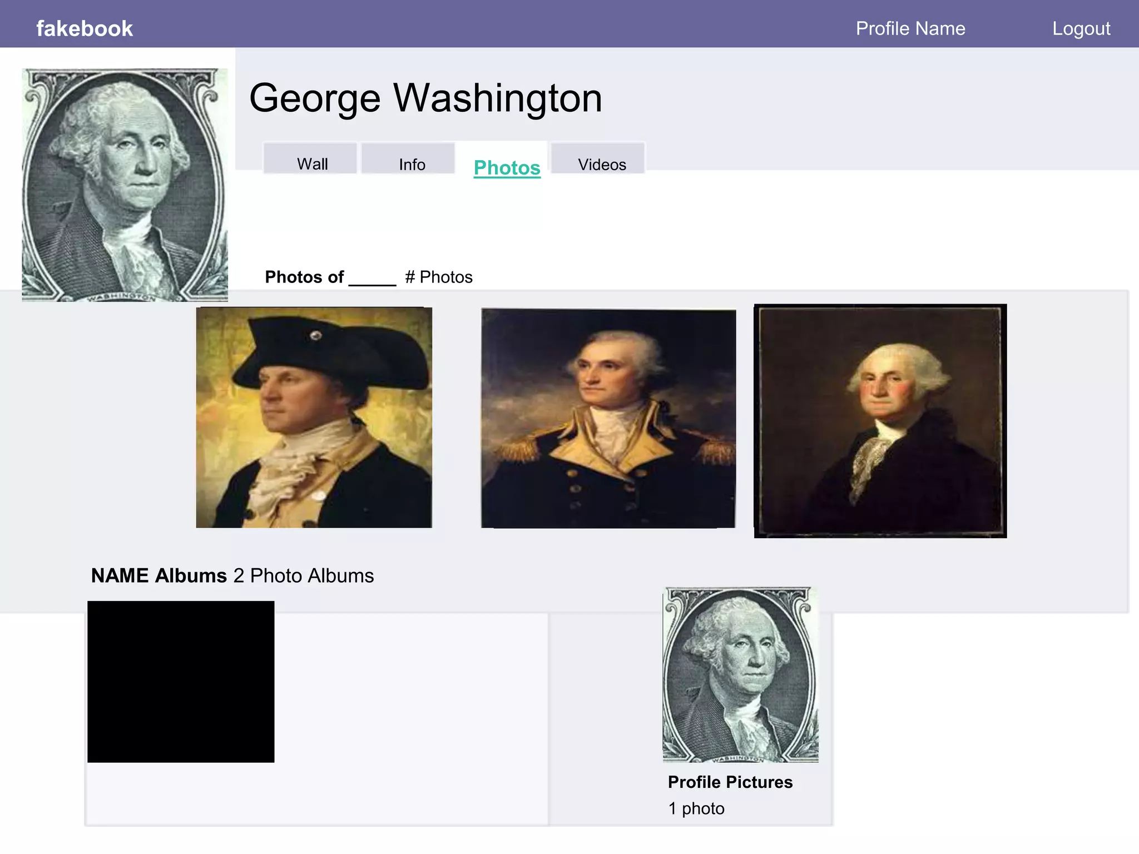Image resolution: width=1139 pixels, height=854 pixels.
Task: Open the Profile Pictures album thumbnail
Action: point(741,674)
